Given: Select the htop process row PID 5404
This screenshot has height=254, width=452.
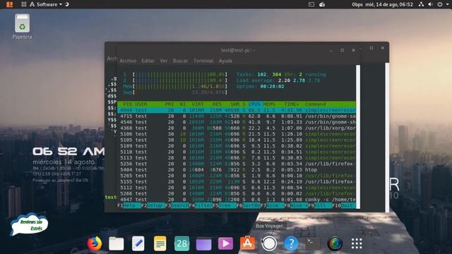Looking at the screenshot, I should click(237, 170).
